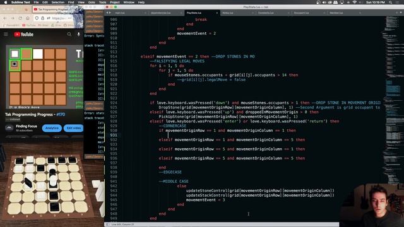Open the Edit menu

tap(45, 3)
